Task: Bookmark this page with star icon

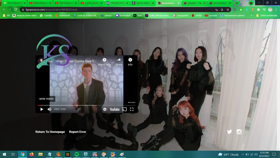Action: click(228, 9)
